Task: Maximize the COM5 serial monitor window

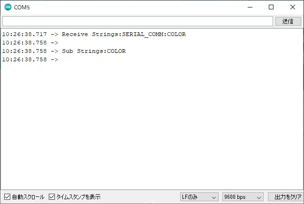Action: tap(271, 7)
